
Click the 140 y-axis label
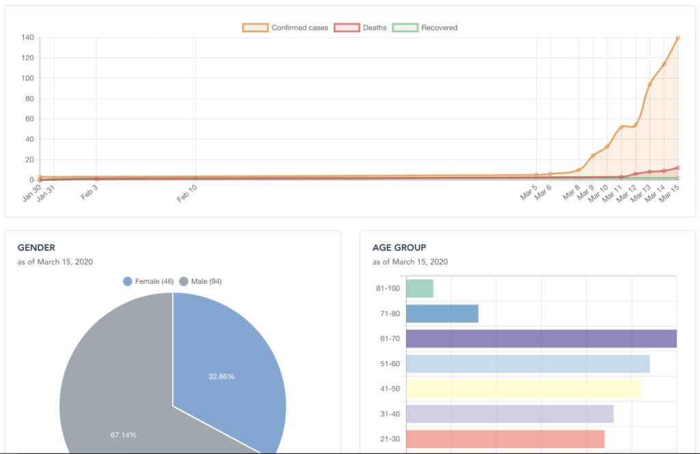click(27, 38)
